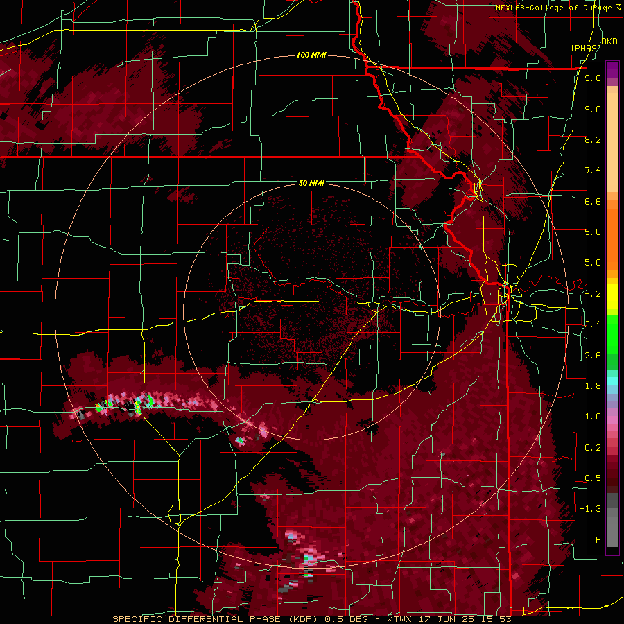Select the 3.4 value on the scale
Viewport: 624px width, 624px height.
(x=593, y=324)
